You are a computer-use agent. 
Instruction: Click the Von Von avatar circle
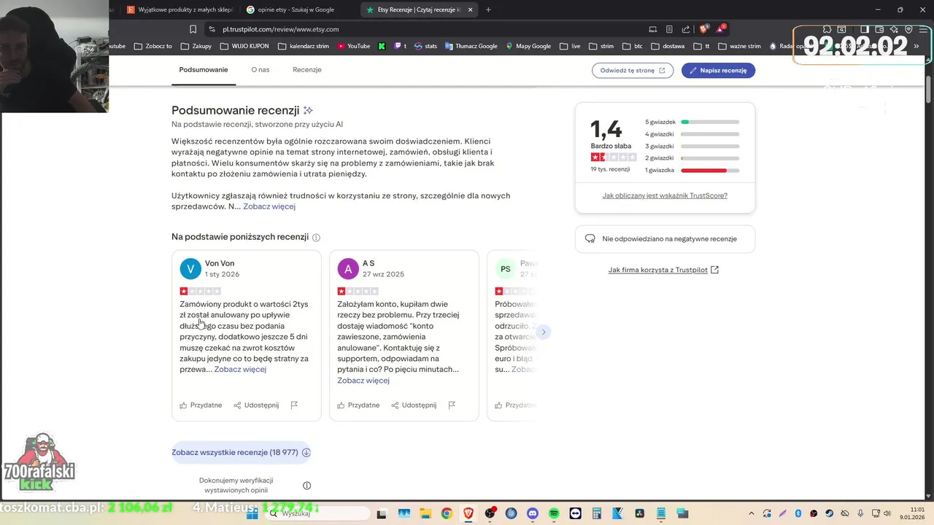coord(190,268)
